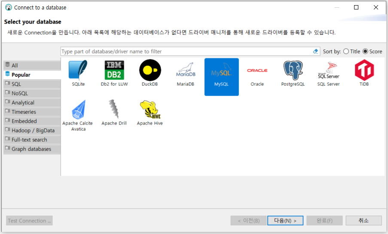This screenshot has width=388, height=234.
Task: Choose the highlighted MySQL database tile
Action: [221, 77]
